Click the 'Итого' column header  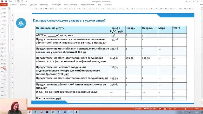click(180, 29)
